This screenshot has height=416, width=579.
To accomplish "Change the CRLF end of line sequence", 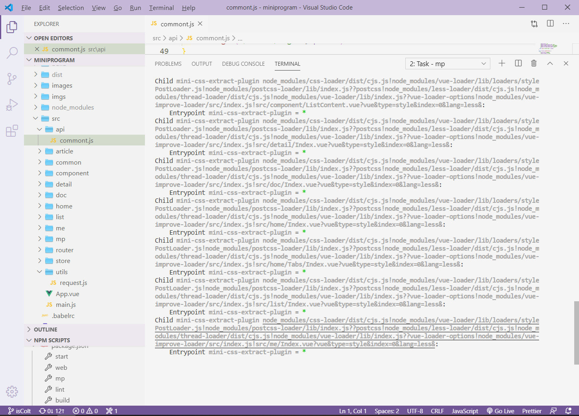I will click(437, 411).
